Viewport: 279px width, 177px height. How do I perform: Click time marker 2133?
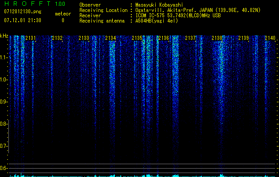84,38
